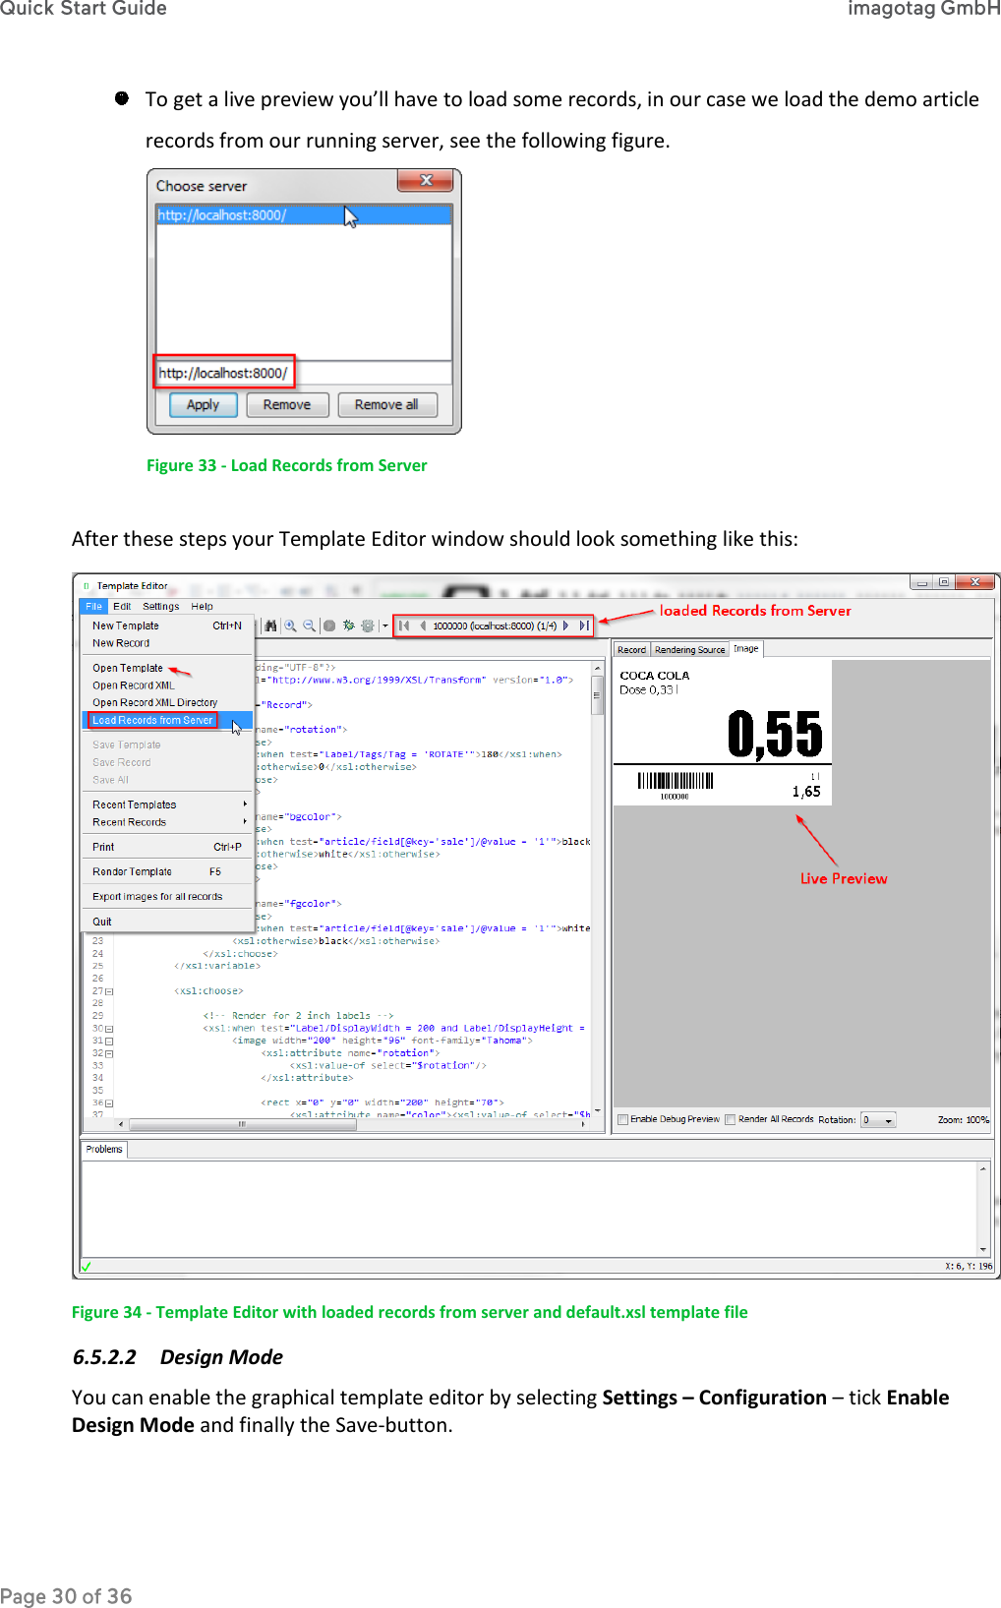Go to previous record arrow
Viewport: 1001px width, 1608px height.
(423, 625)
